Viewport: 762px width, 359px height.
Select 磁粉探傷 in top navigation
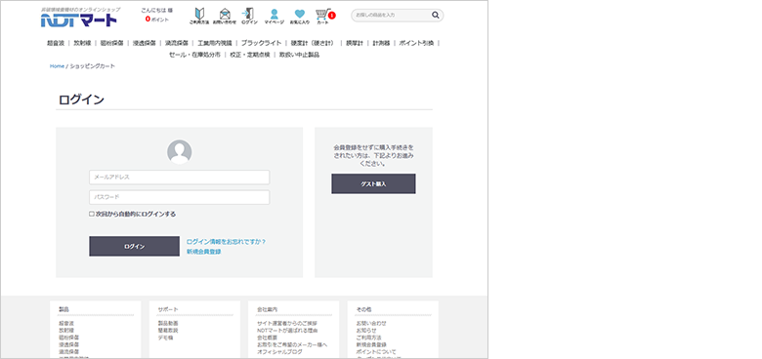pos(111,43)
